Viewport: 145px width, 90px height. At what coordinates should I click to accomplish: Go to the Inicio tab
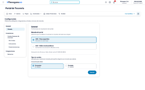click(9, 14)
